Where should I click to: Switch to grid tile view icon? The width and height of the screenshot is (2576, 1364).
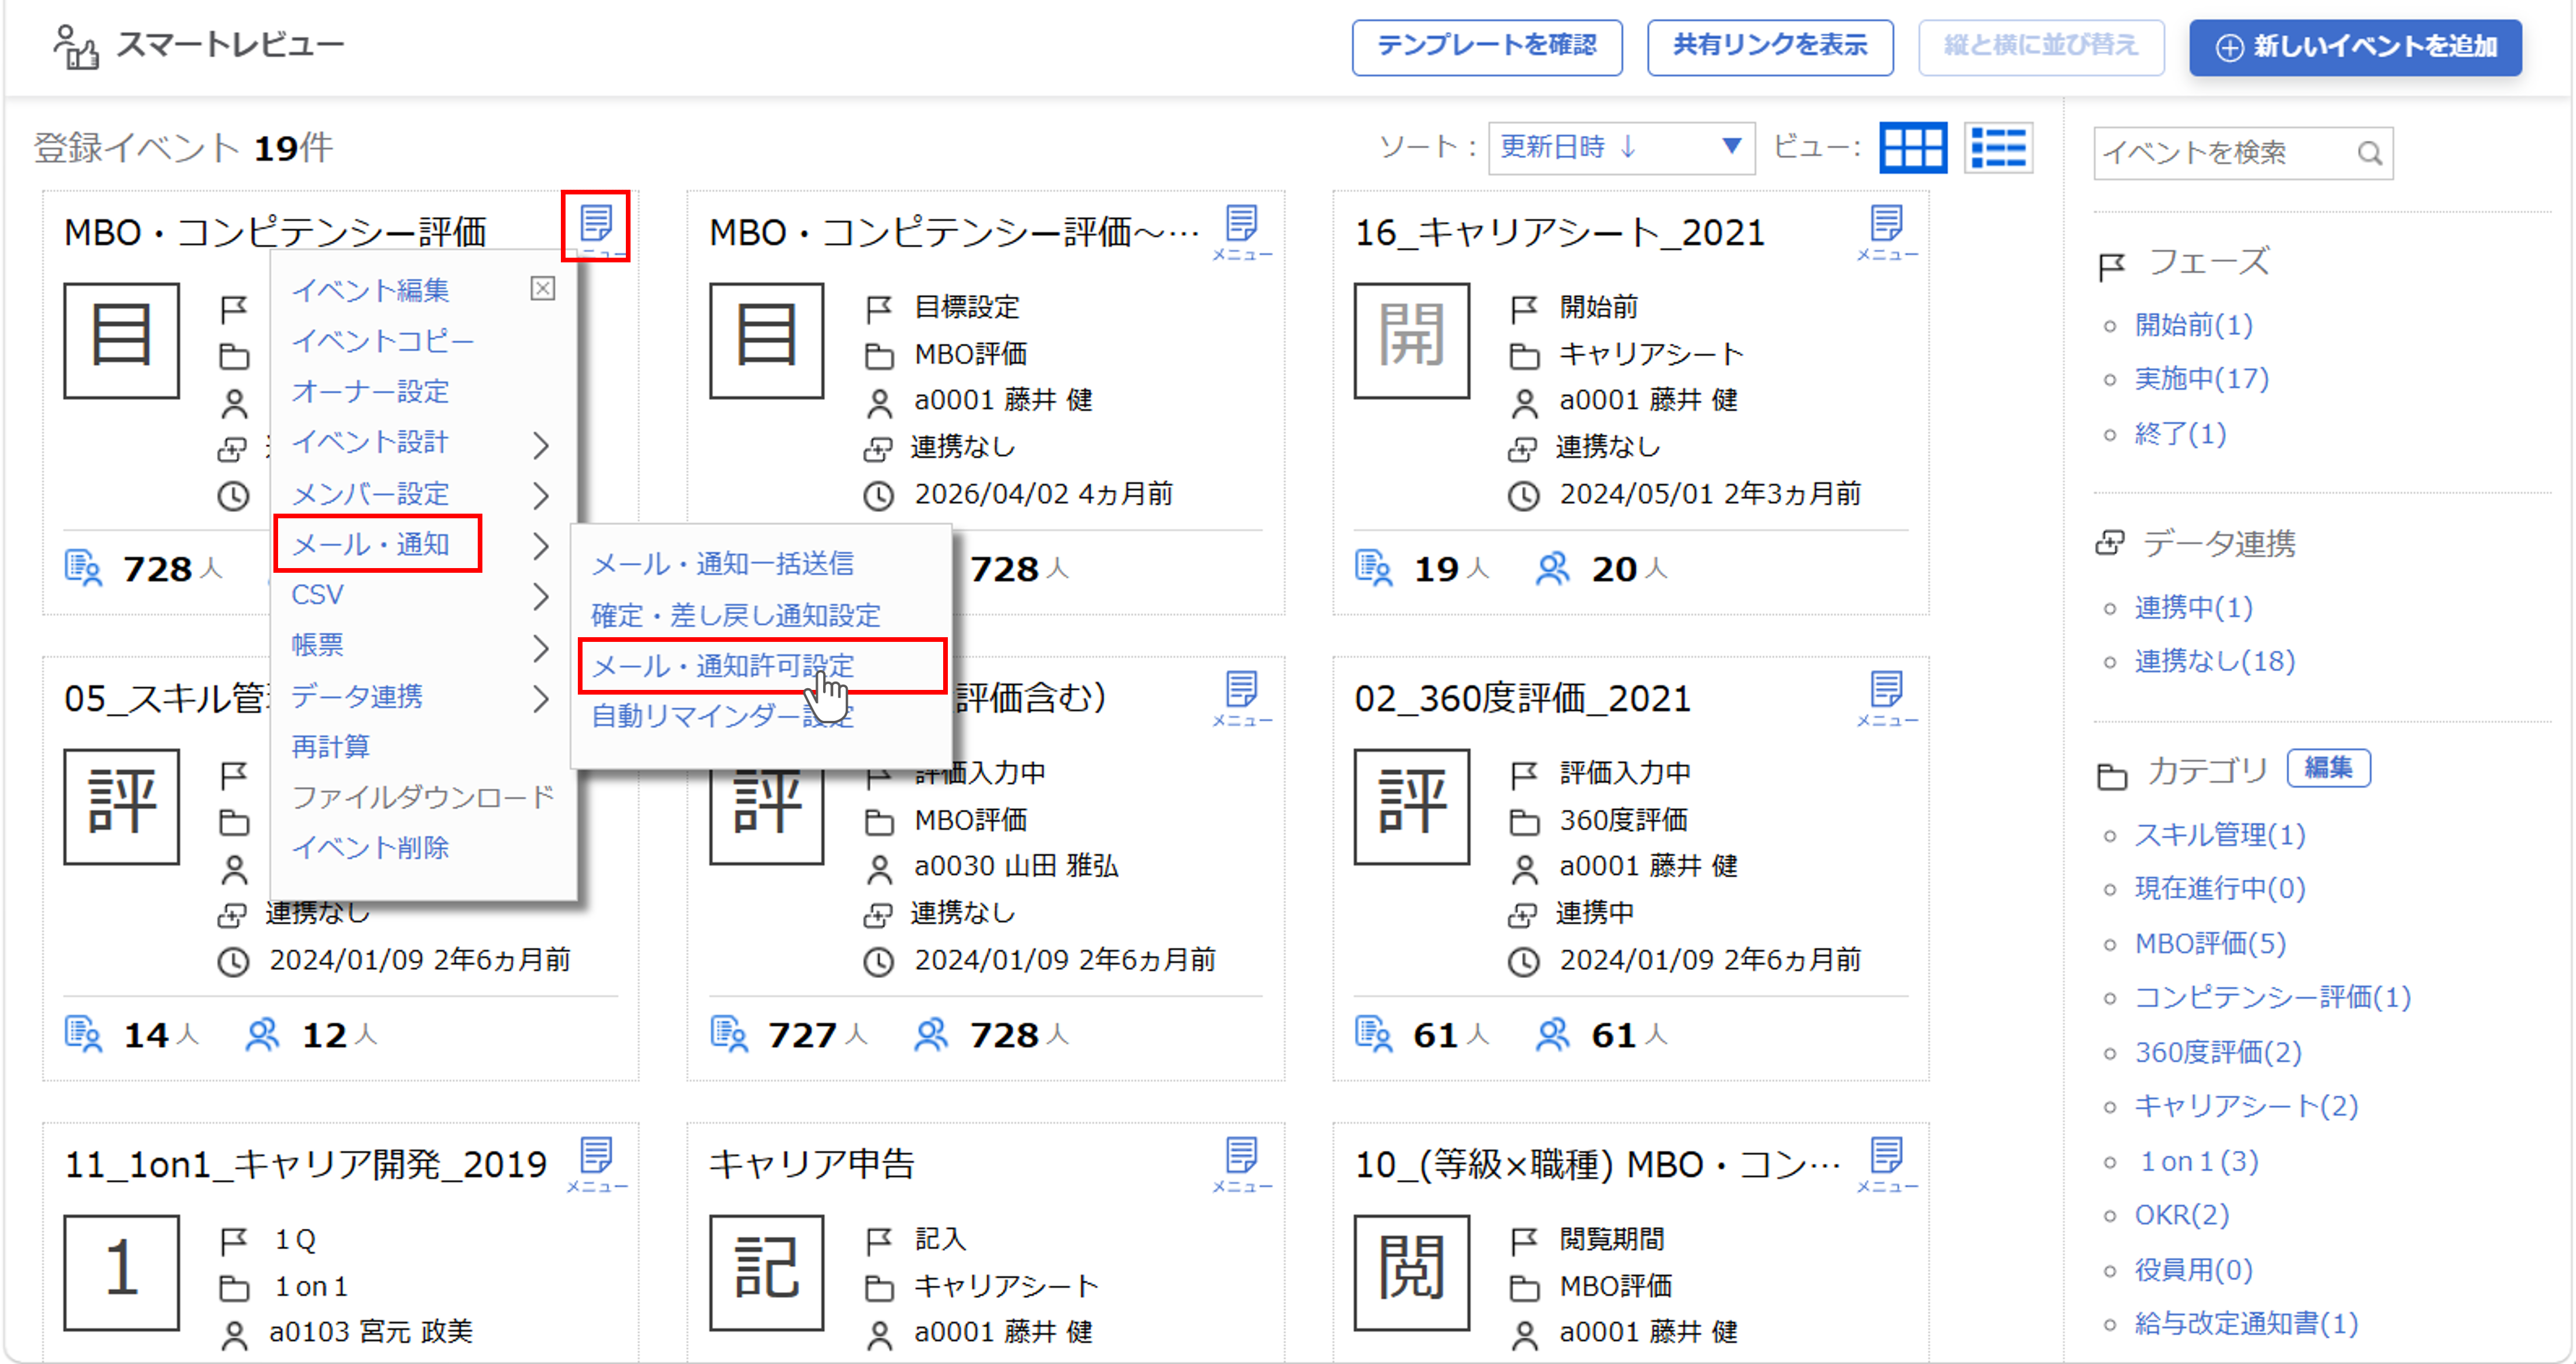(1912, 148)
